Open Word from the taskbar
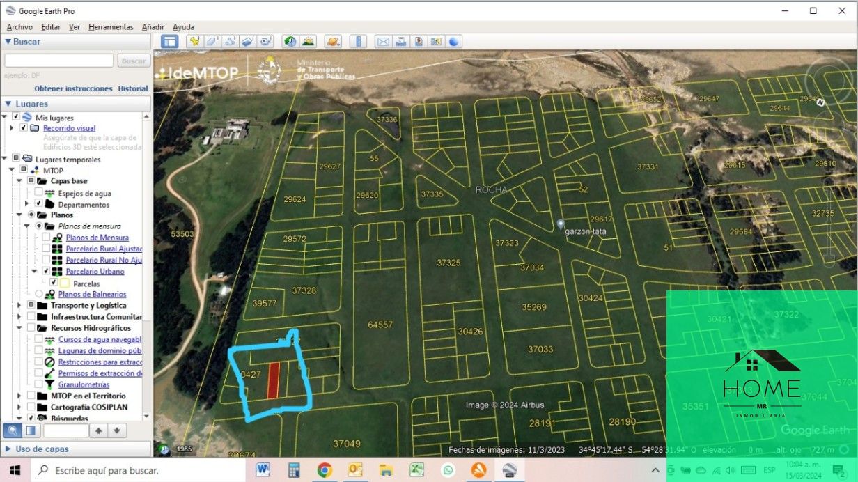Viewport: 858px width, 482px height. click(263, 470)
